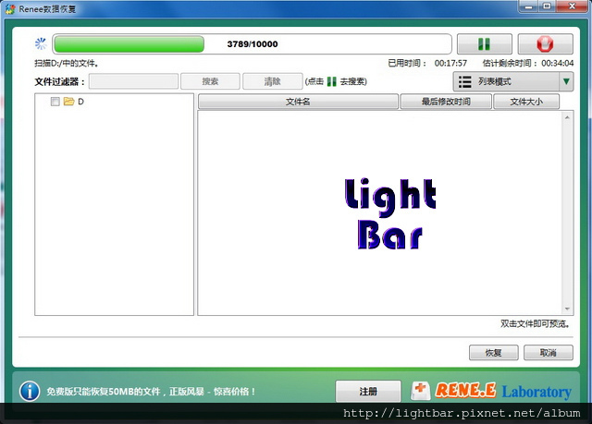The height and width of the screenshot is (424, 592).
Task: Stop the scan with the red stop button
Action: pyautogui.click(x=545, y=44)
